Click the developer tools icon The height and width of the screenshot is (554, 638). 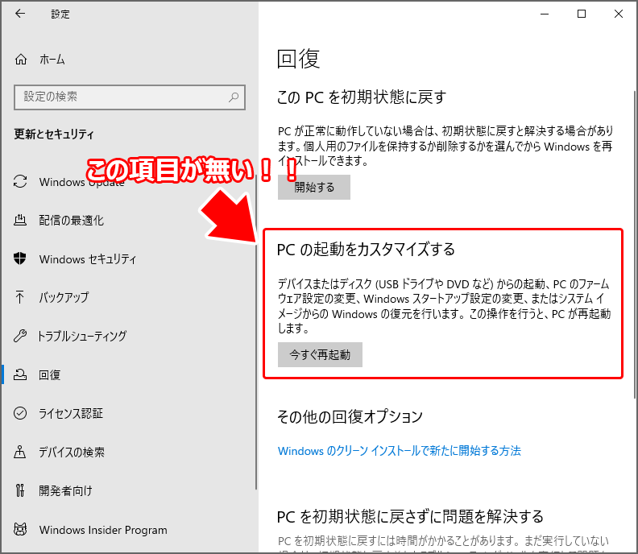20,490
